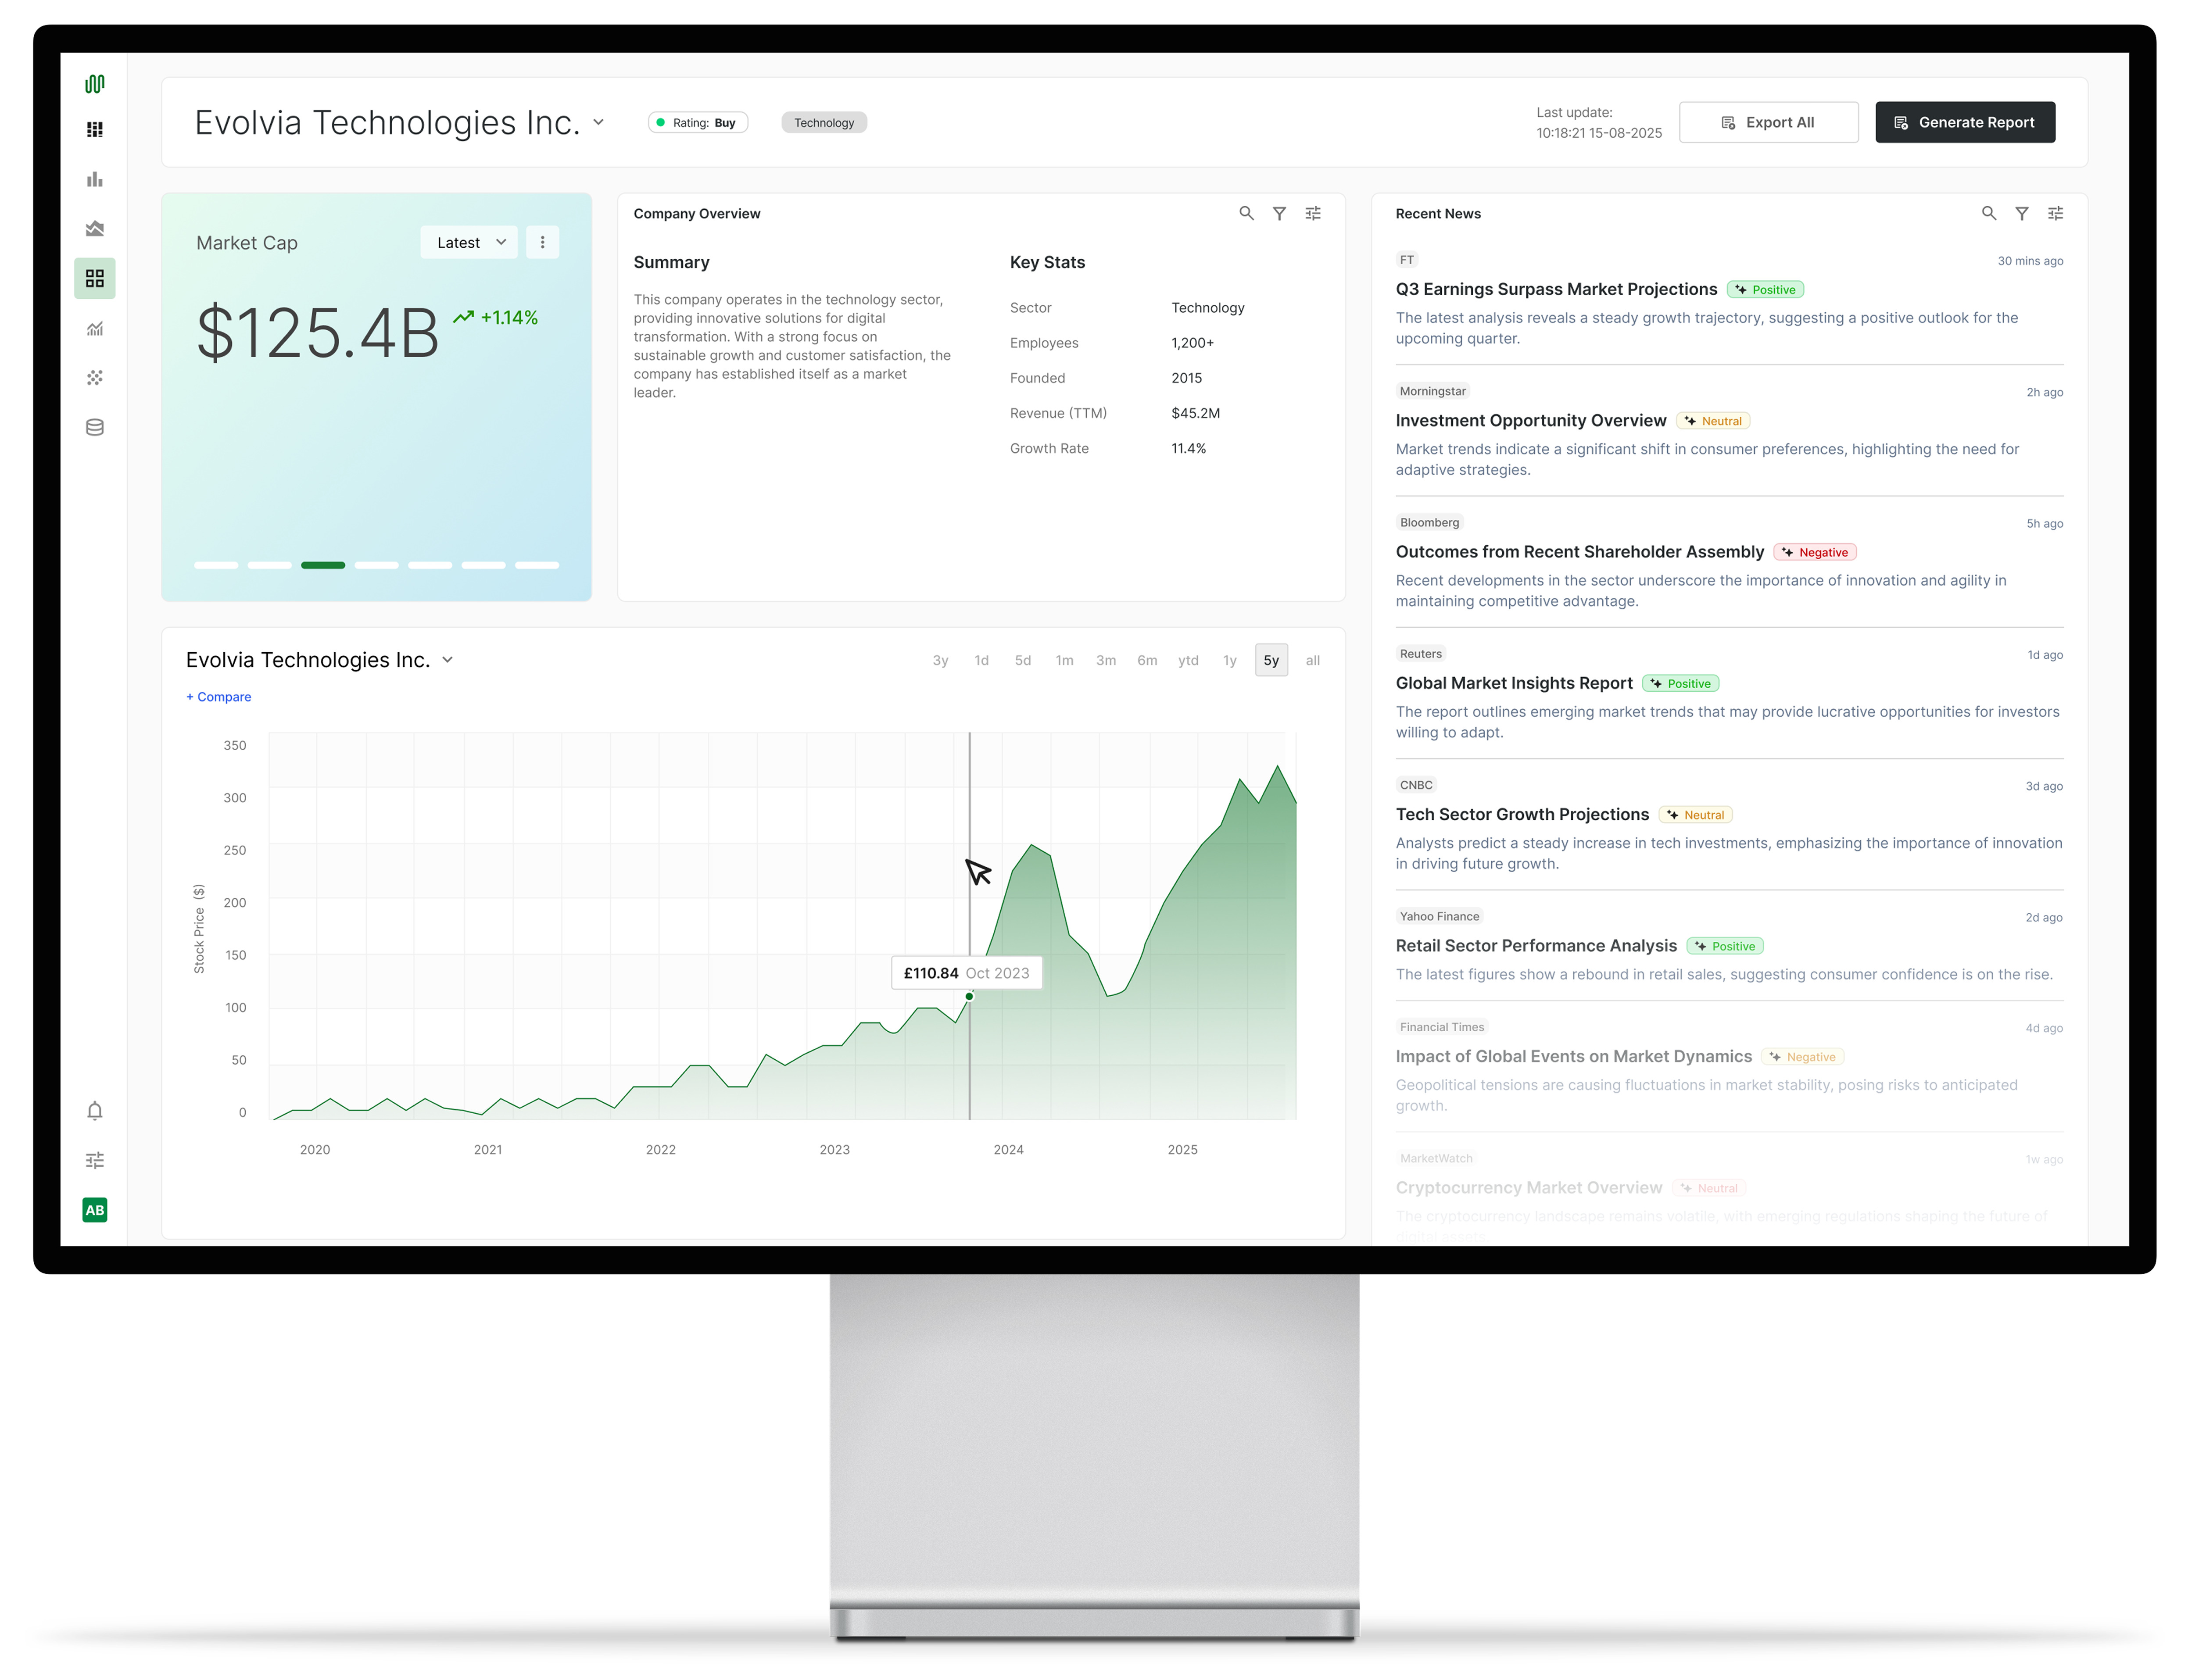Click the AB user avatar
The width and height of the screenshot is (2206, 1680).
click(95, 1210)
